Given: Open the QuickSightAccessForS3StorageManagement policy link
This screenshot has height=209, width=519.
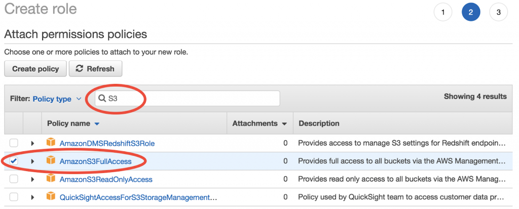Looking at the screenshot, I should coord(138,197).
